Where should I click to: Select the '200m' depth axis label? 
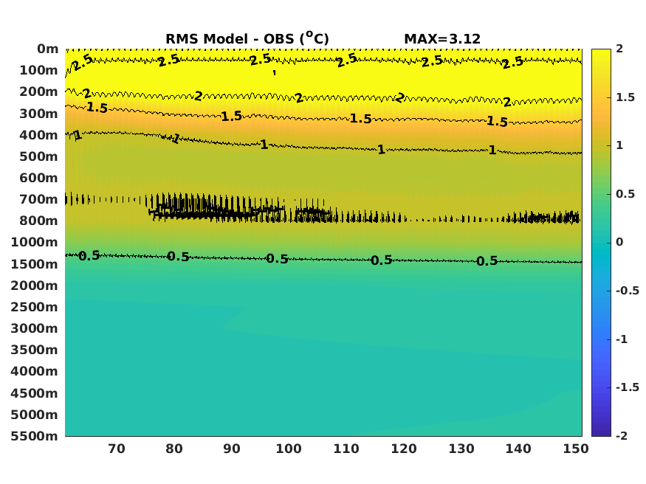point(38,91)
